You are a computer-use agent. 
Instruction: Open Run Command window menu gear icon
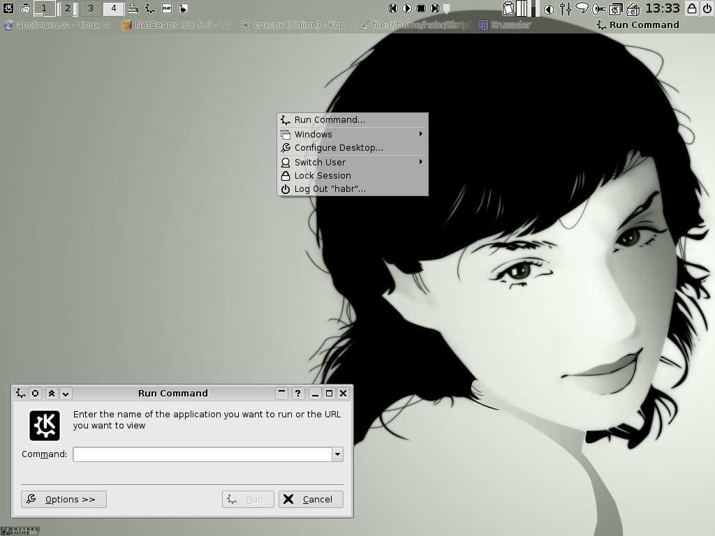coord(21,393)
